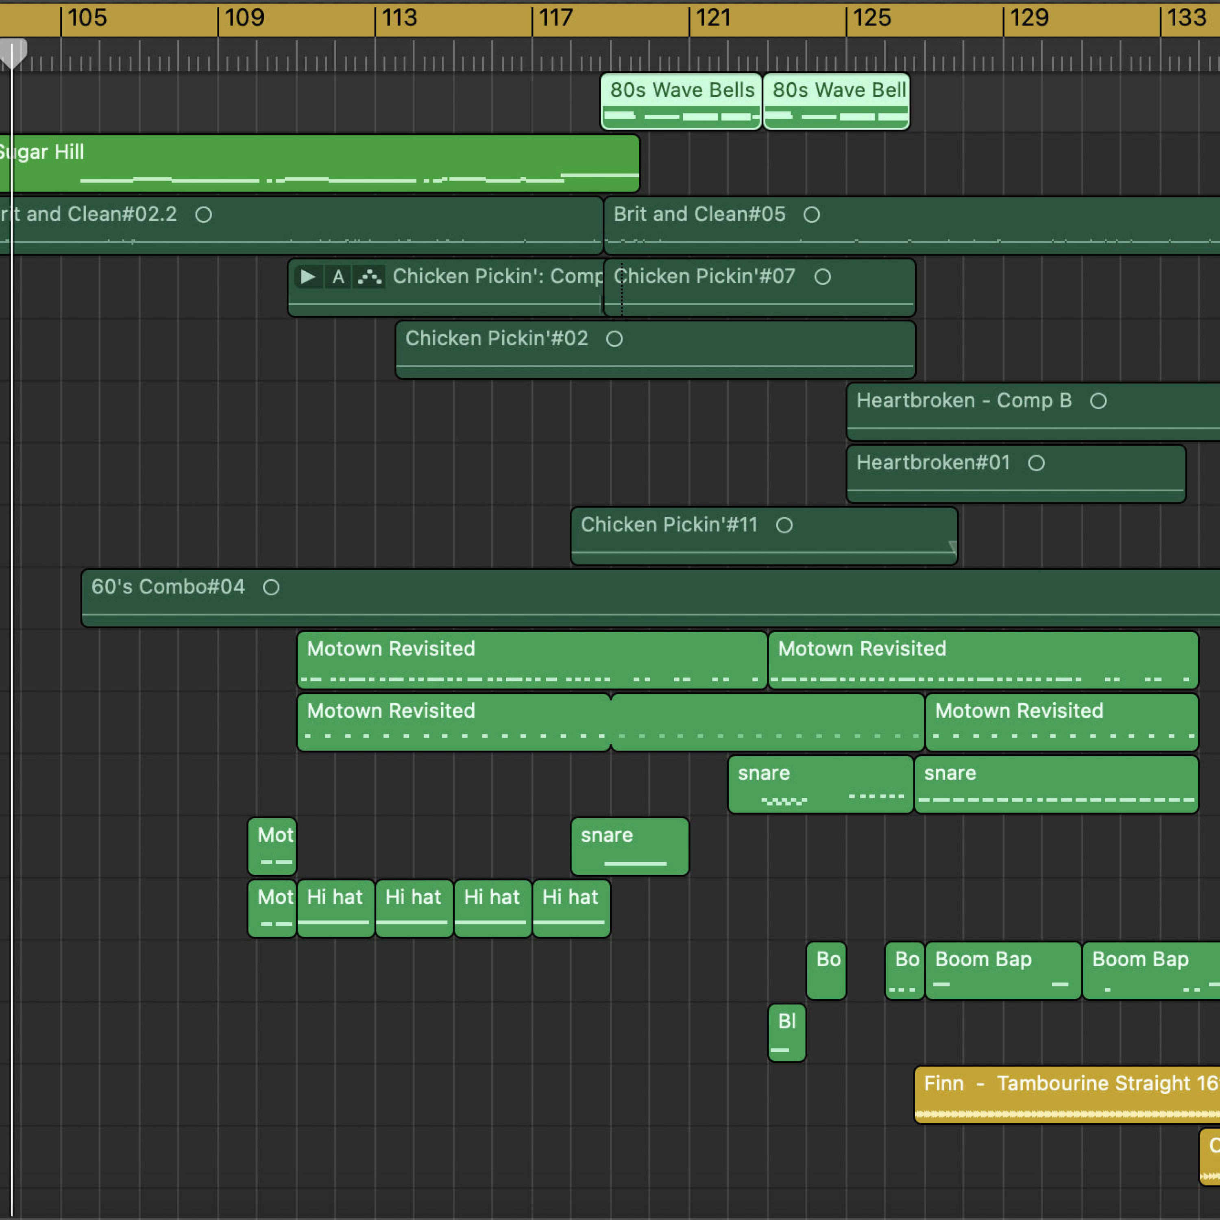
Task: Open the take folder 'A' comp menu
Action: click(x=338, y=277)
